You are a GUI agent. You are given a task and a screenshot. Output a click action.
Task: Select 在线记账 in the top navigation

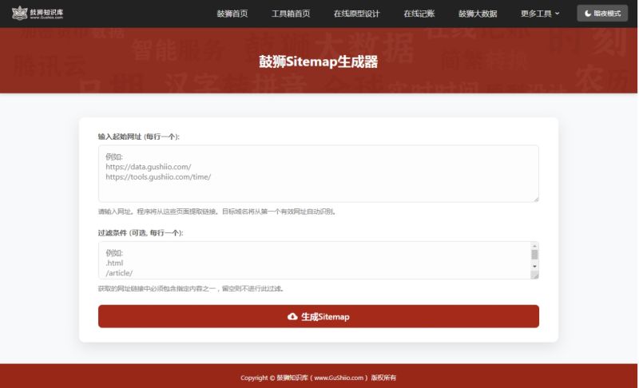[x=419, y=14]
